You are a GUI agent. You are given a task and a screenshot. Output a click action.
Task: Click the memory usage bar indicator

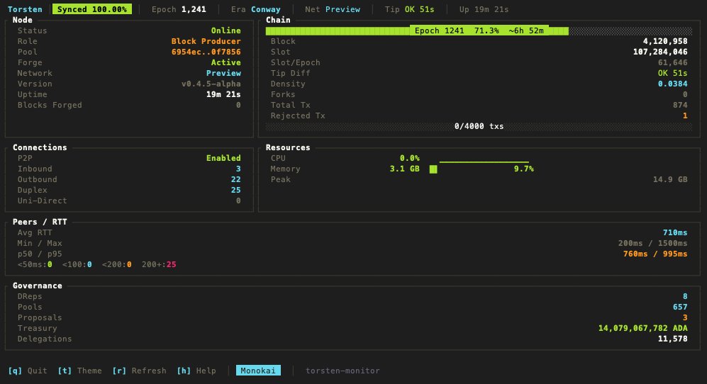433,169
